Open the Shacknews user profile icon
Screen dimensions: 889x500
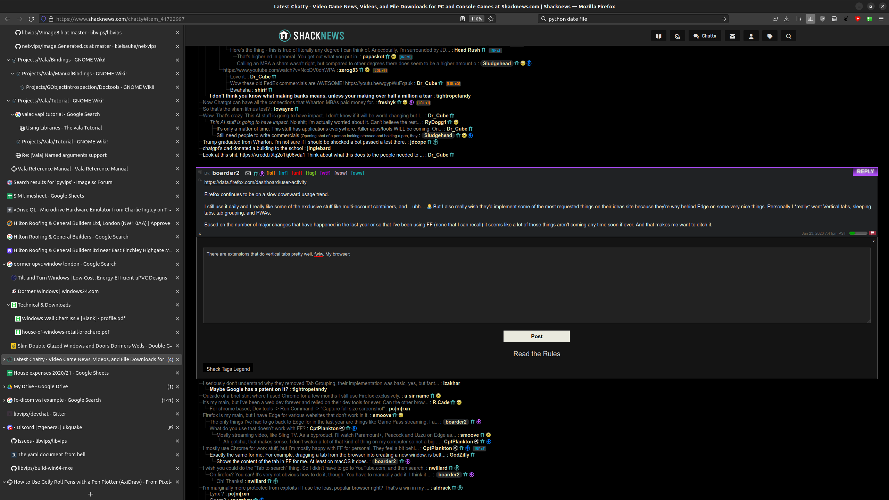(x=751, y=36)
